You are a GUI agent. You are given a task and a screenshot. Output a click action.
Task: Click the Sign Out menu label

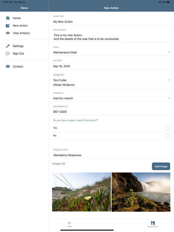18,53
